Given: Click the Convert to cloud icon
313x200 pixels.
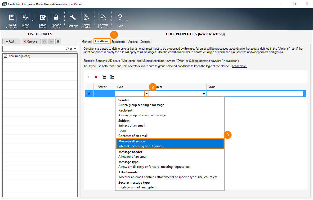Looking at the screenshot, I should click(103, 20).
